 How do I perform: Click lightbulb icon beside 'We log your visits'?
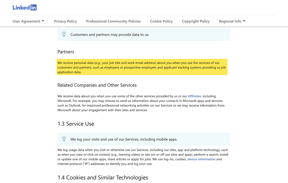click(x=64, y=139)
